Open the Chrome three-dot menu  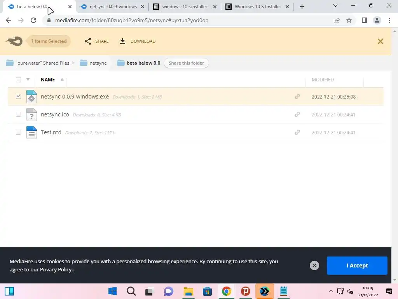pyautogui.click(x=389, y=20)
